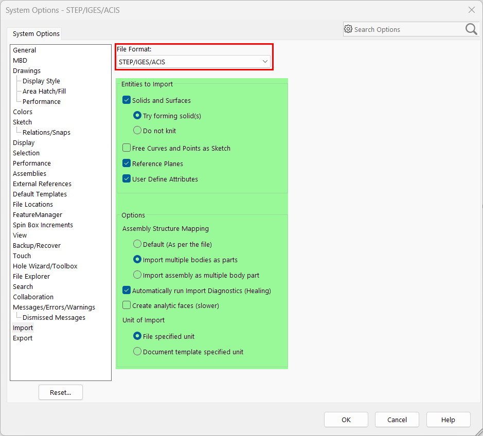The height and width of the screenshot is (436, 483).
Task: Click the search magnifier icon
Action: click(471, 29)
